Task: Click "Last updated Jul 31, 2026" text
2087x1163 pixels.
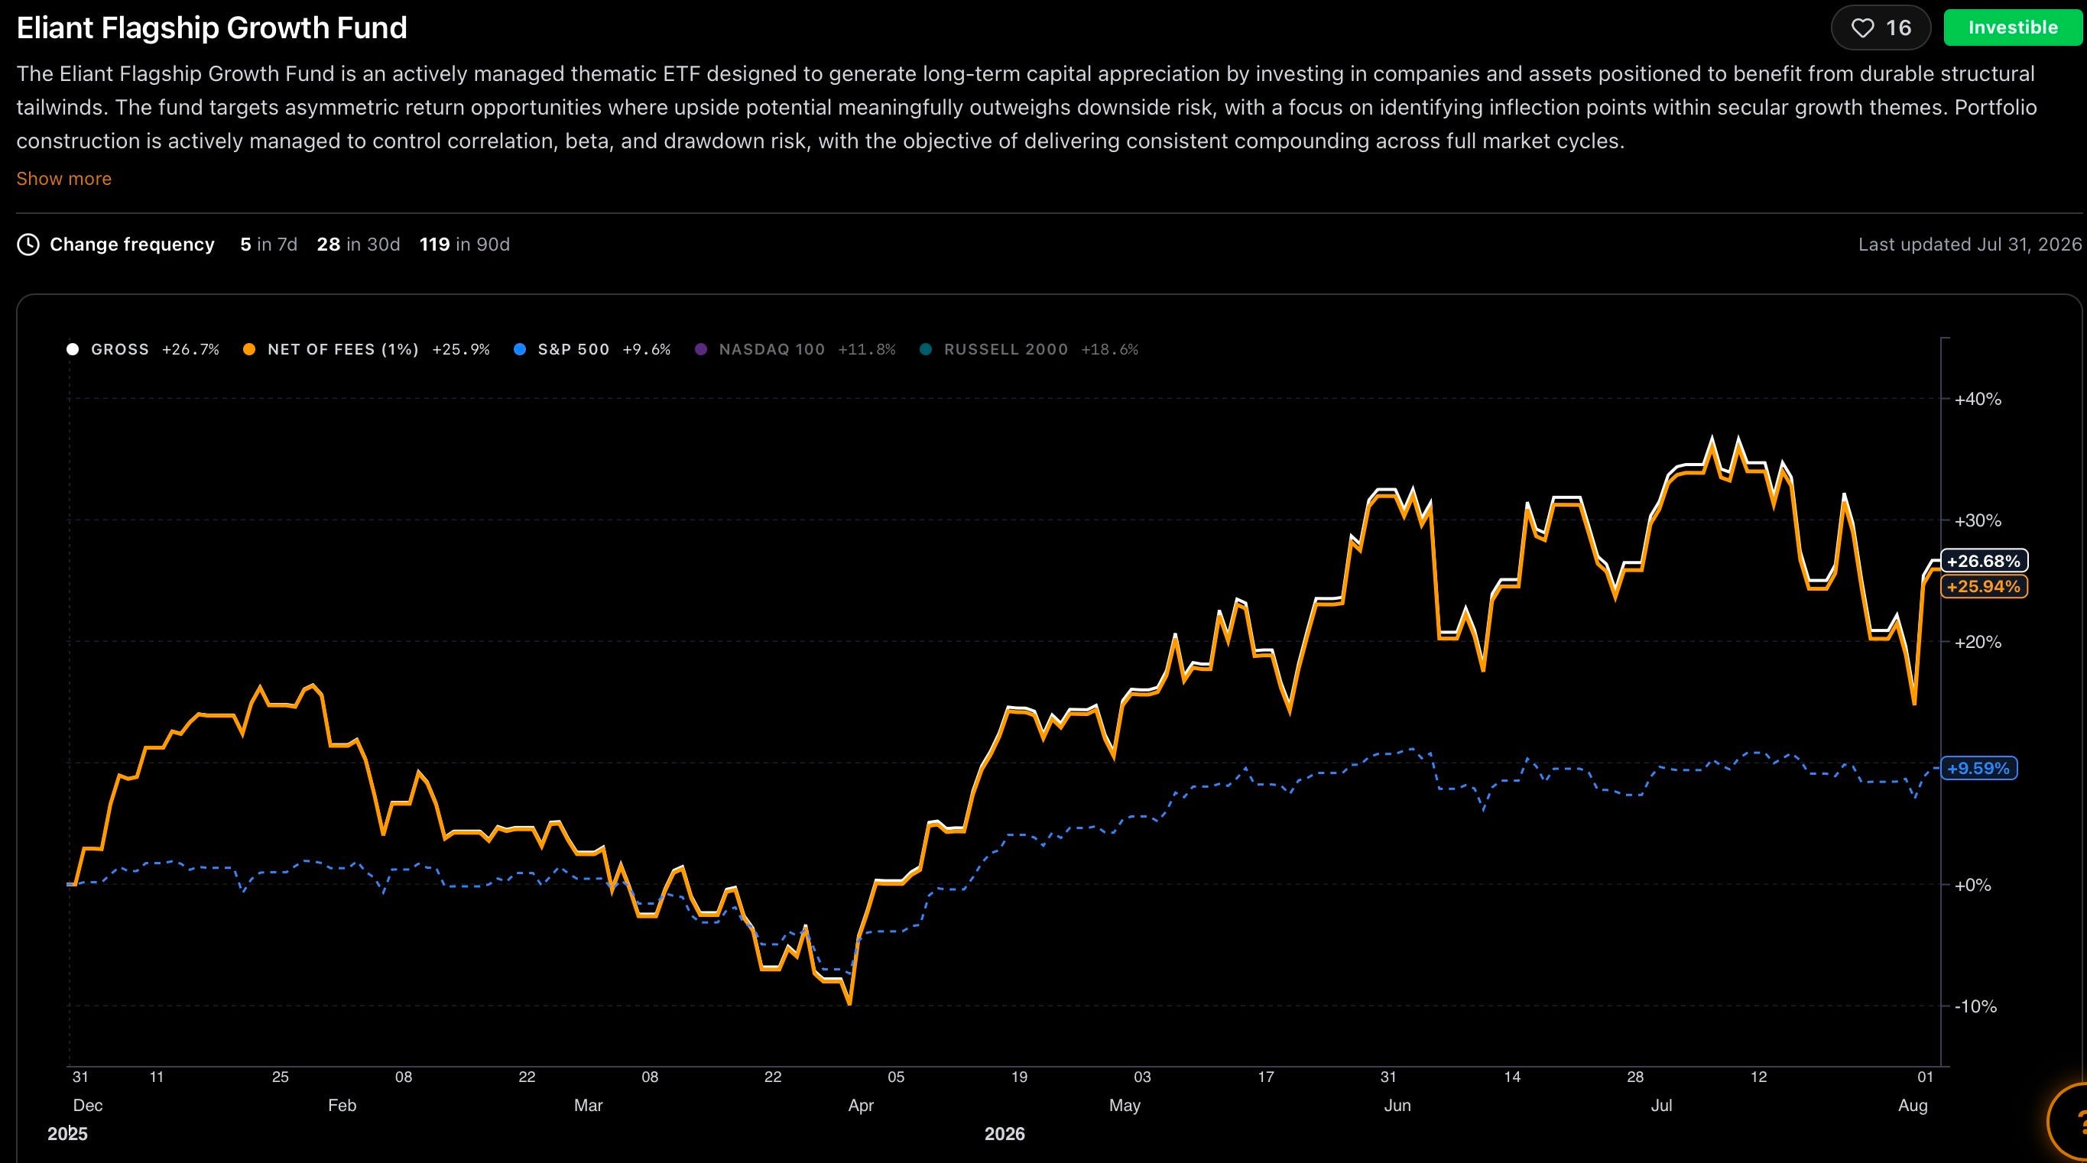Action: click(x=1969, y=245)
